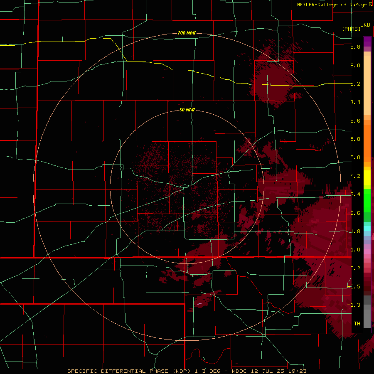Click the 5.8 scale value
This screenshot has width=374, height=374.
[x=355, y=139]
